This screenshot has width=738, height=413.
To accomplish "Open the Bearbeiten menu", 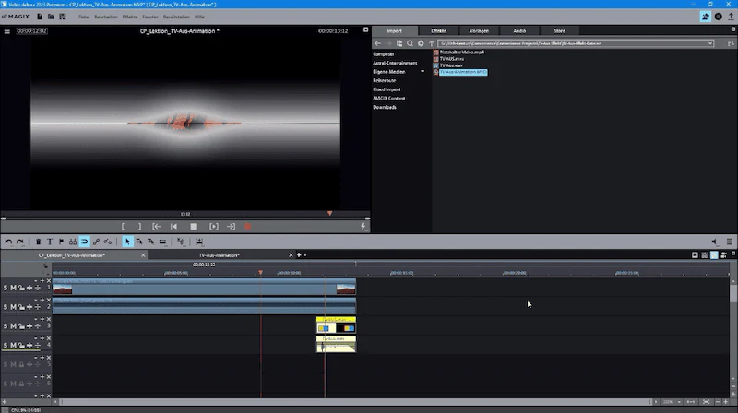I will click(x=106, y=17).
